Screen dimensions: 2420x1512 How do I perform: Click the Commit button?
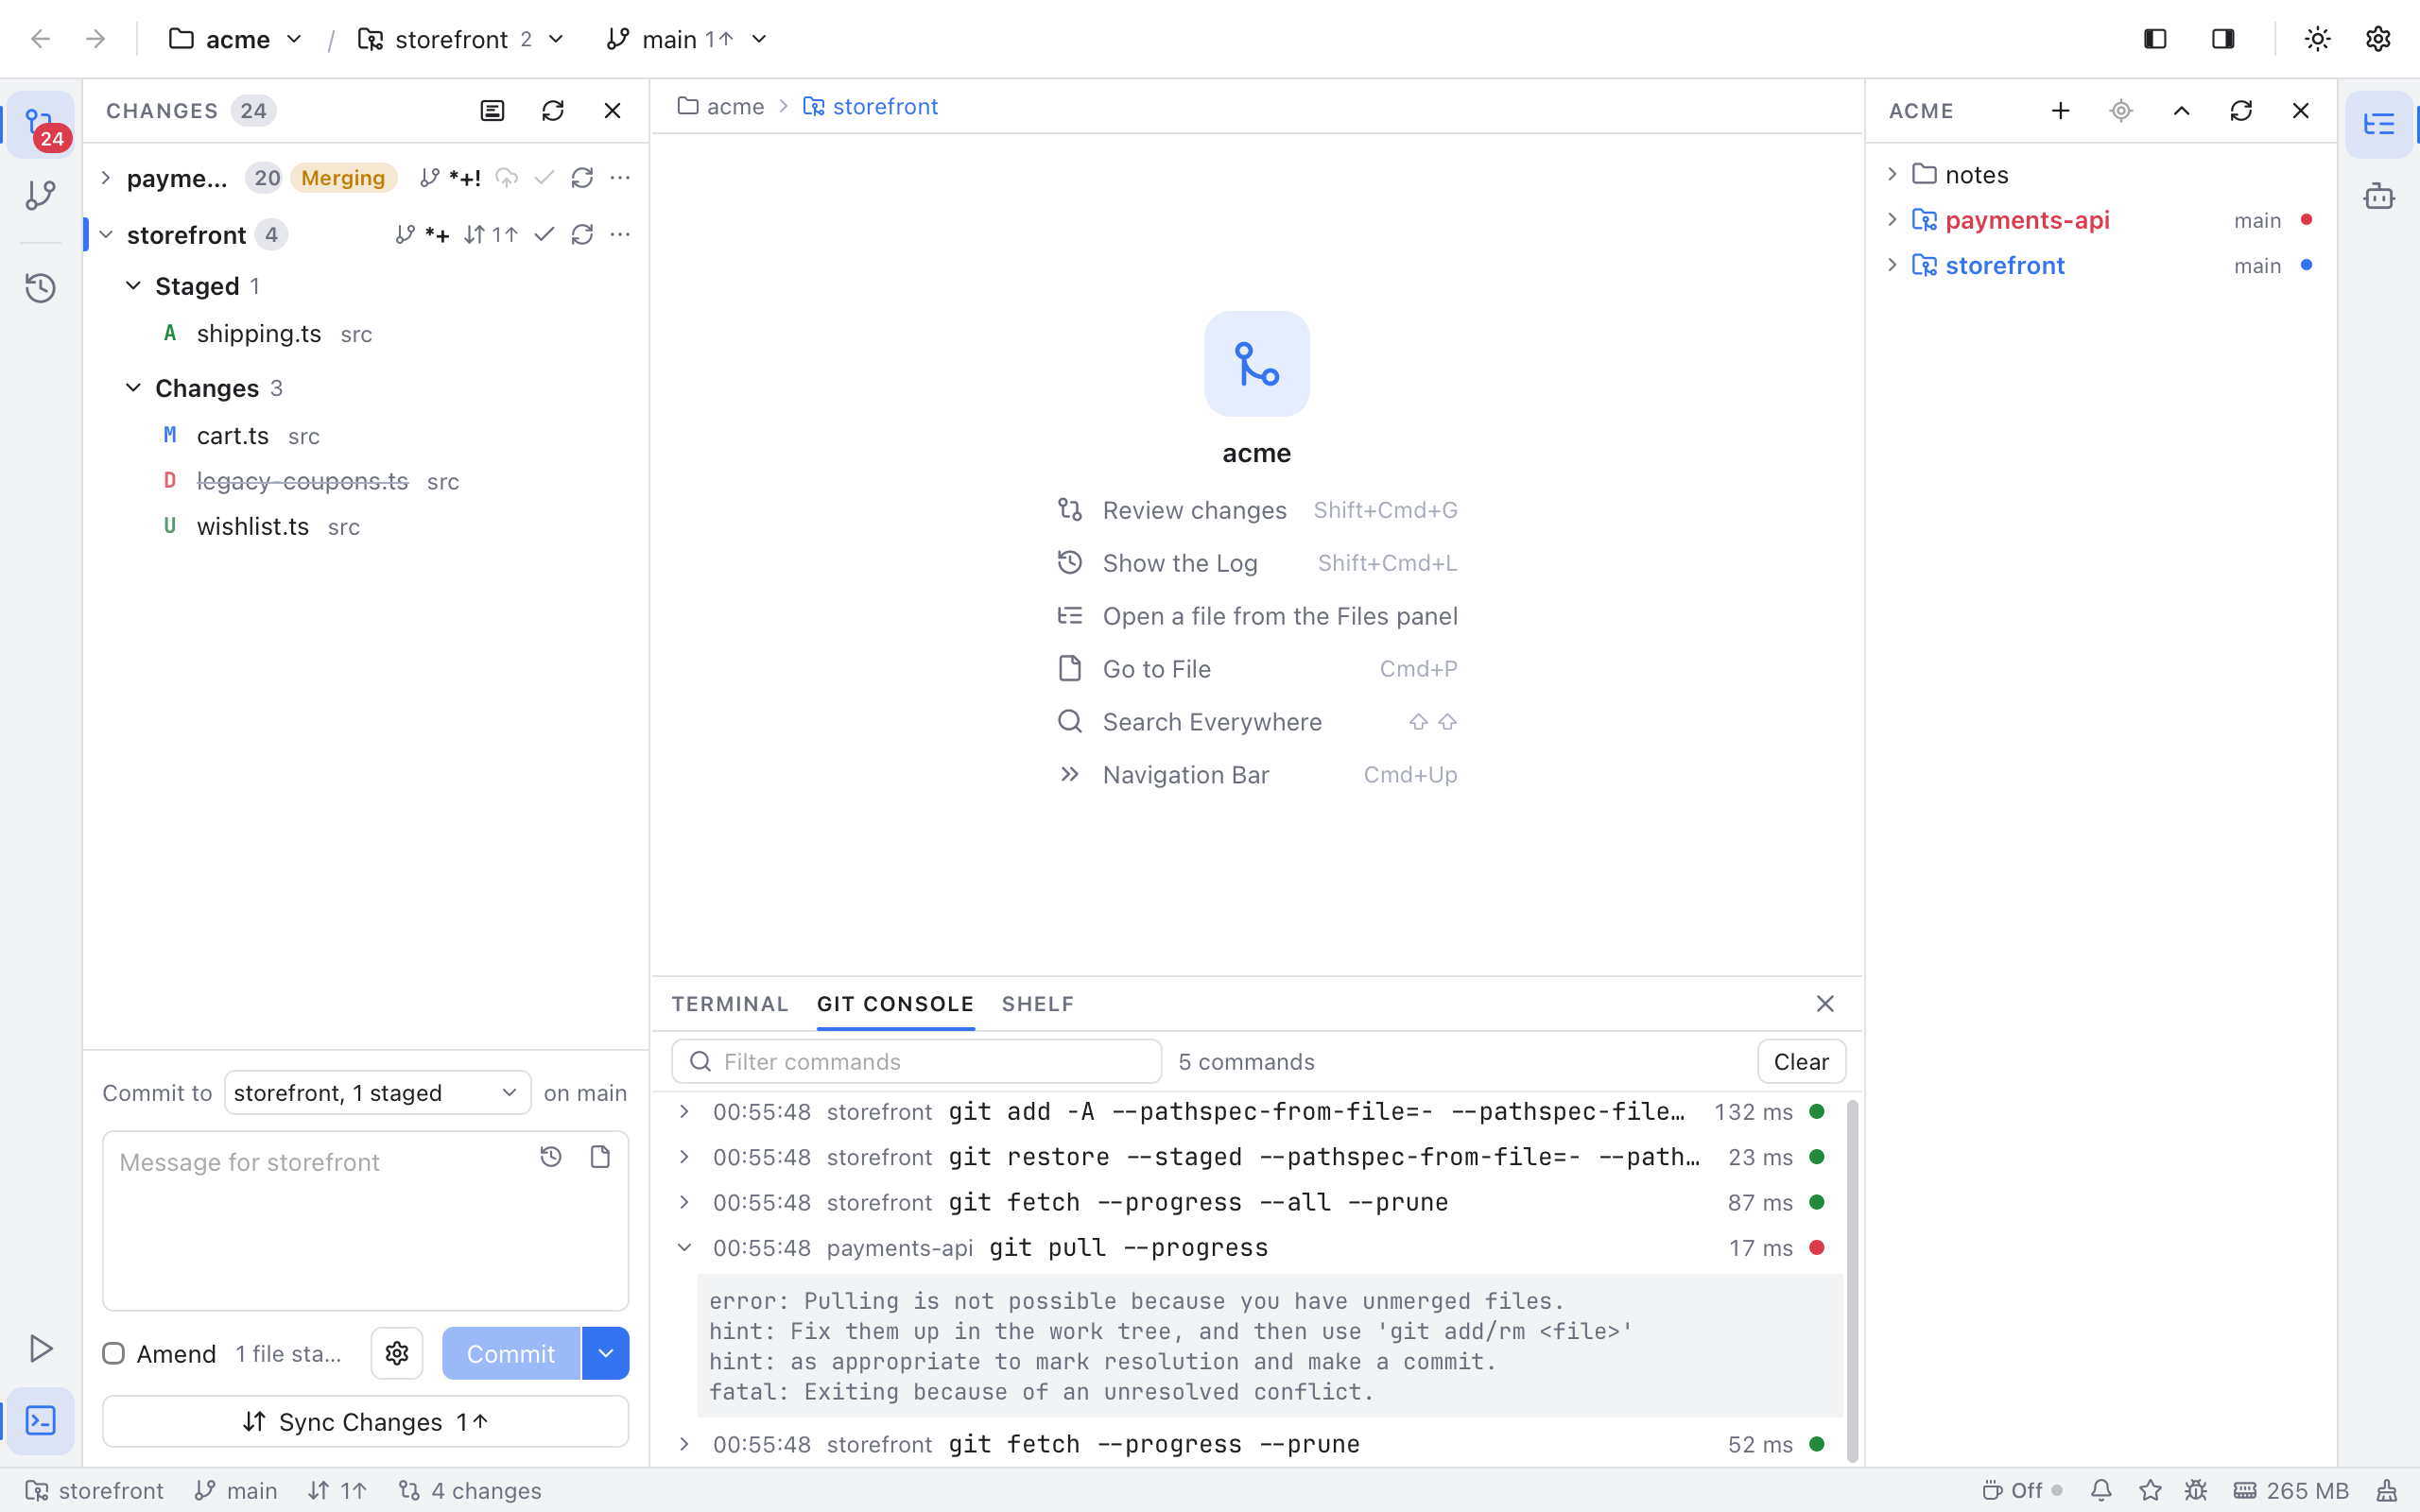click(x=511, y=1353)
